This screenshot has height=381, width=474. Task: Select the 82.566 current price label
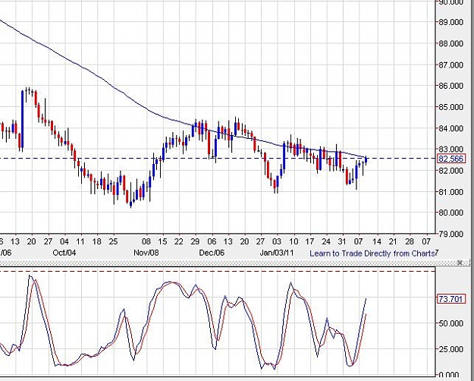pos(450,159)
